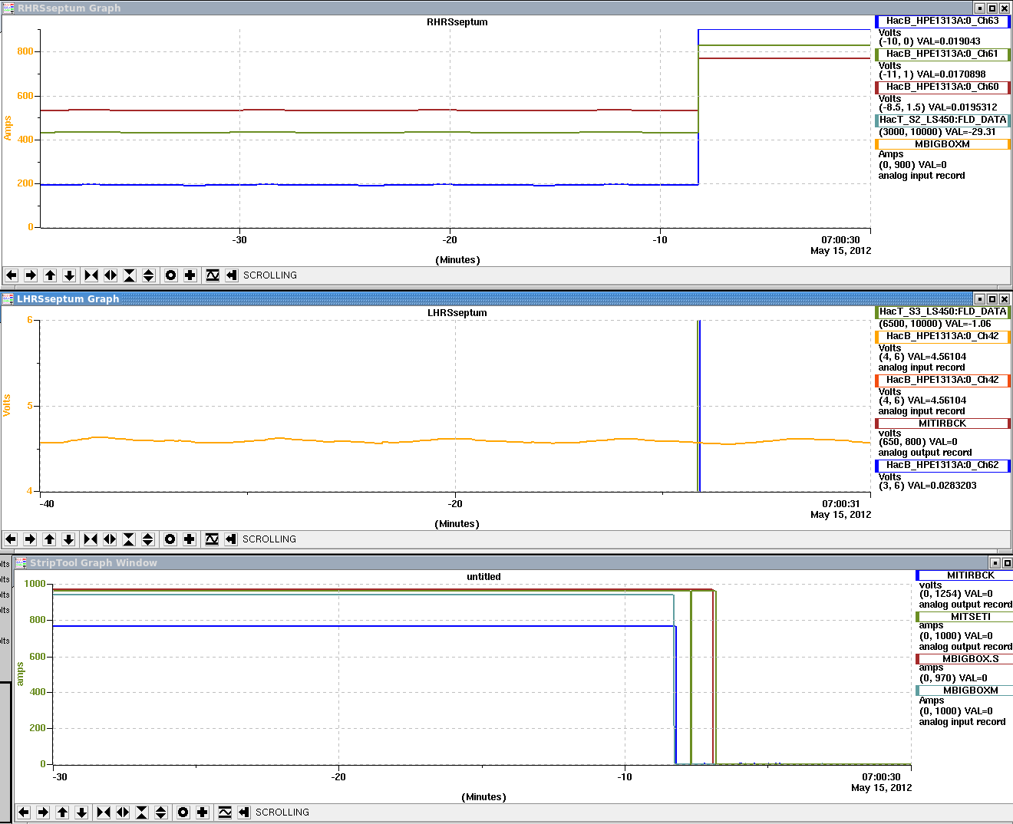The width and height of the screenshot is (1013, 824).
Task: Pan down in the RHRSseptum graph toolbar
Action: tap(69, 275)
